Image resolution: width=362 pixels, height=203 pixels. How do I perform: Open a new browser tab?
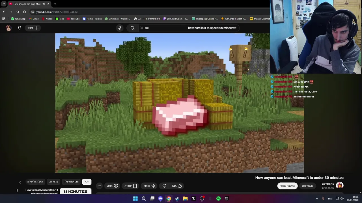point(55,4)
